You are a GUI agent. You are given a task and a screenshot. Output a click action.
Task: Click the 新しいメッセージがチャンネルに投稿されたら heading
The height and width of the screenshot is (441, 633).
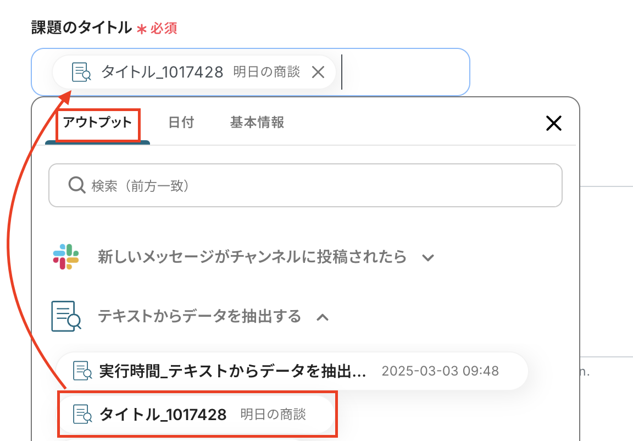coord(252,257)
